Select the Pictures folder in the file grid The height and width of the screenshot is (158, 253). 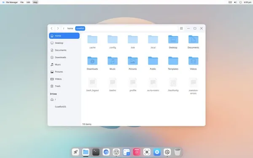click(133, 61)
